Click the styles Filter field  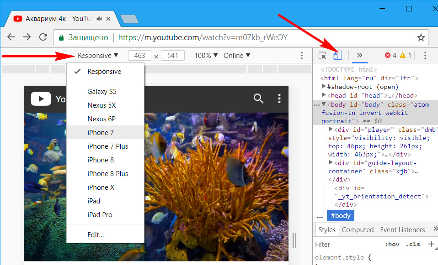[x=348, y=244]
